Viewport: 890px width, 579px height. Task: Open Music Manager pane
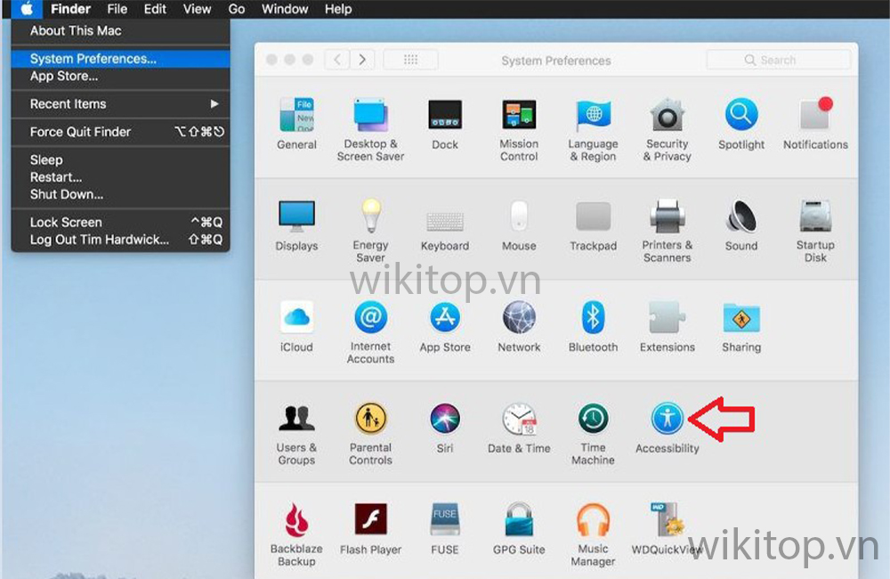tap(593, 534)
